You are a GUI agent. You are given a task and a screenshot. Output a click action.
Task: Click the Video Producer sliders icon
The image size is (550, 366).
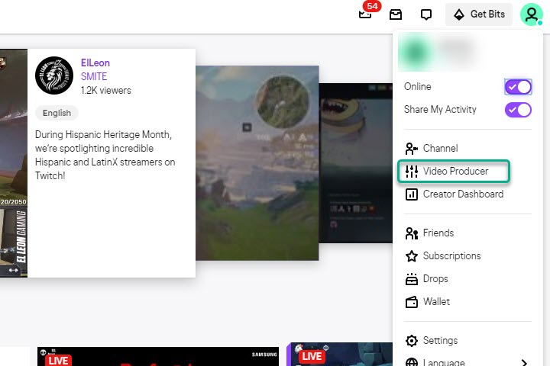[412, 172]
